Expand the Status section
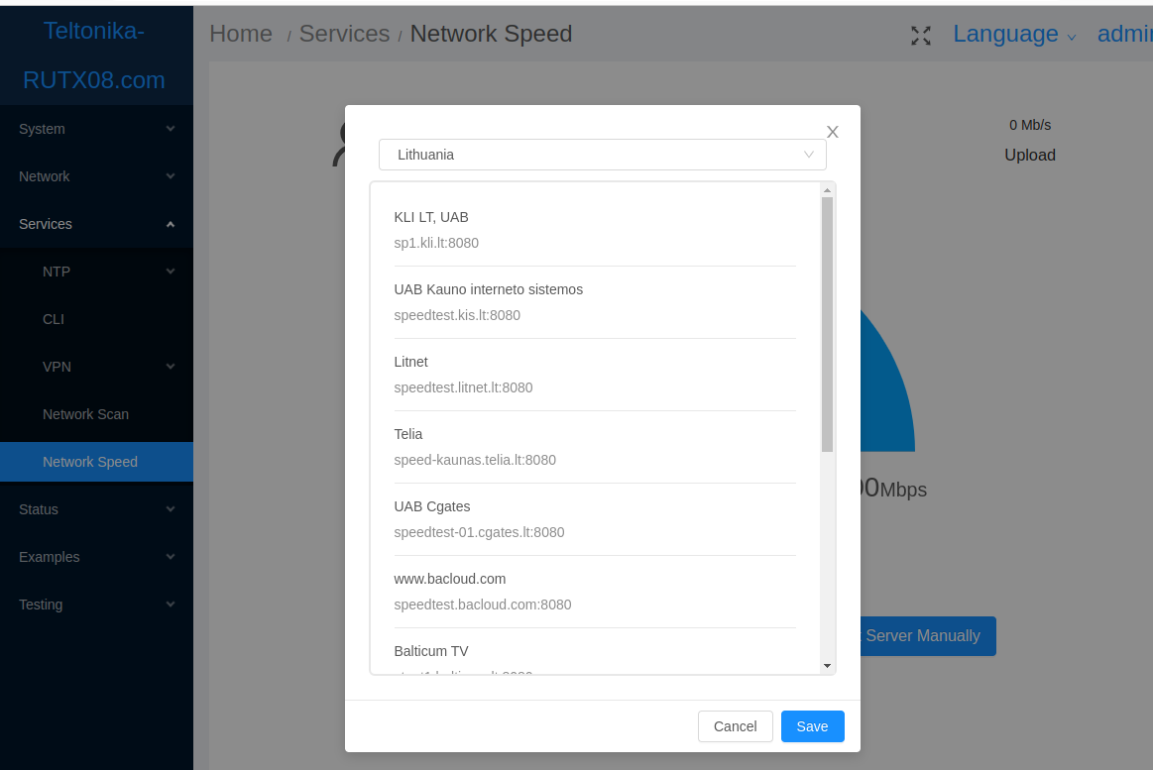 [96, 508]
